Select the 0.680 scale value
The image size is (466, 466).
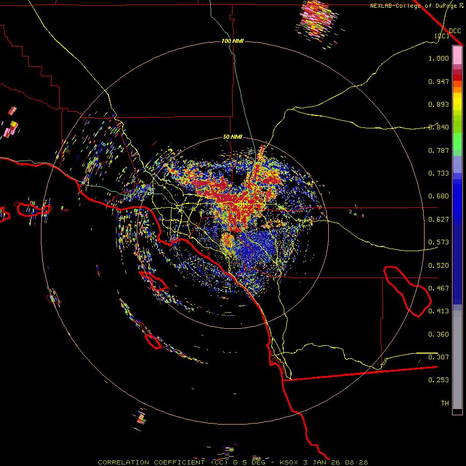tap(439, 196)
